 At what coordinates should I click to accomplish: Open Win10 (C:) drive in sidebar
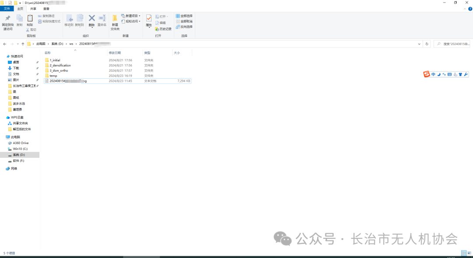coord(20,149)
